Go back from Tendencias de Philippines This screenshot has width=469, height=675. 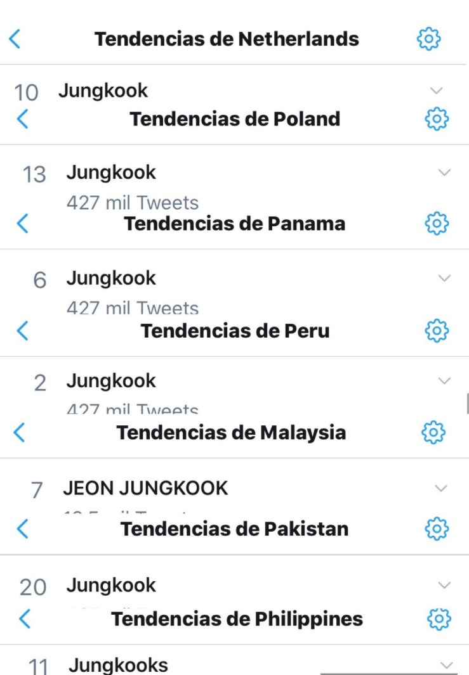click(25, 619)
